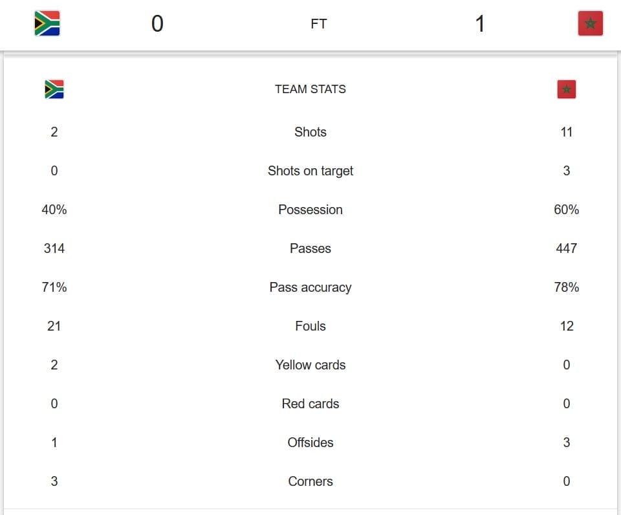Select the Offsides stat label
621x515 pixels.
[x=310, y=443]
